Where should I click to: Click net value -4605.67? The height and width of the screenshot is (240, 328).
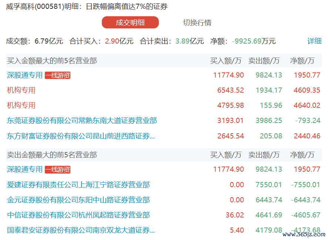[x=306, y=215]
